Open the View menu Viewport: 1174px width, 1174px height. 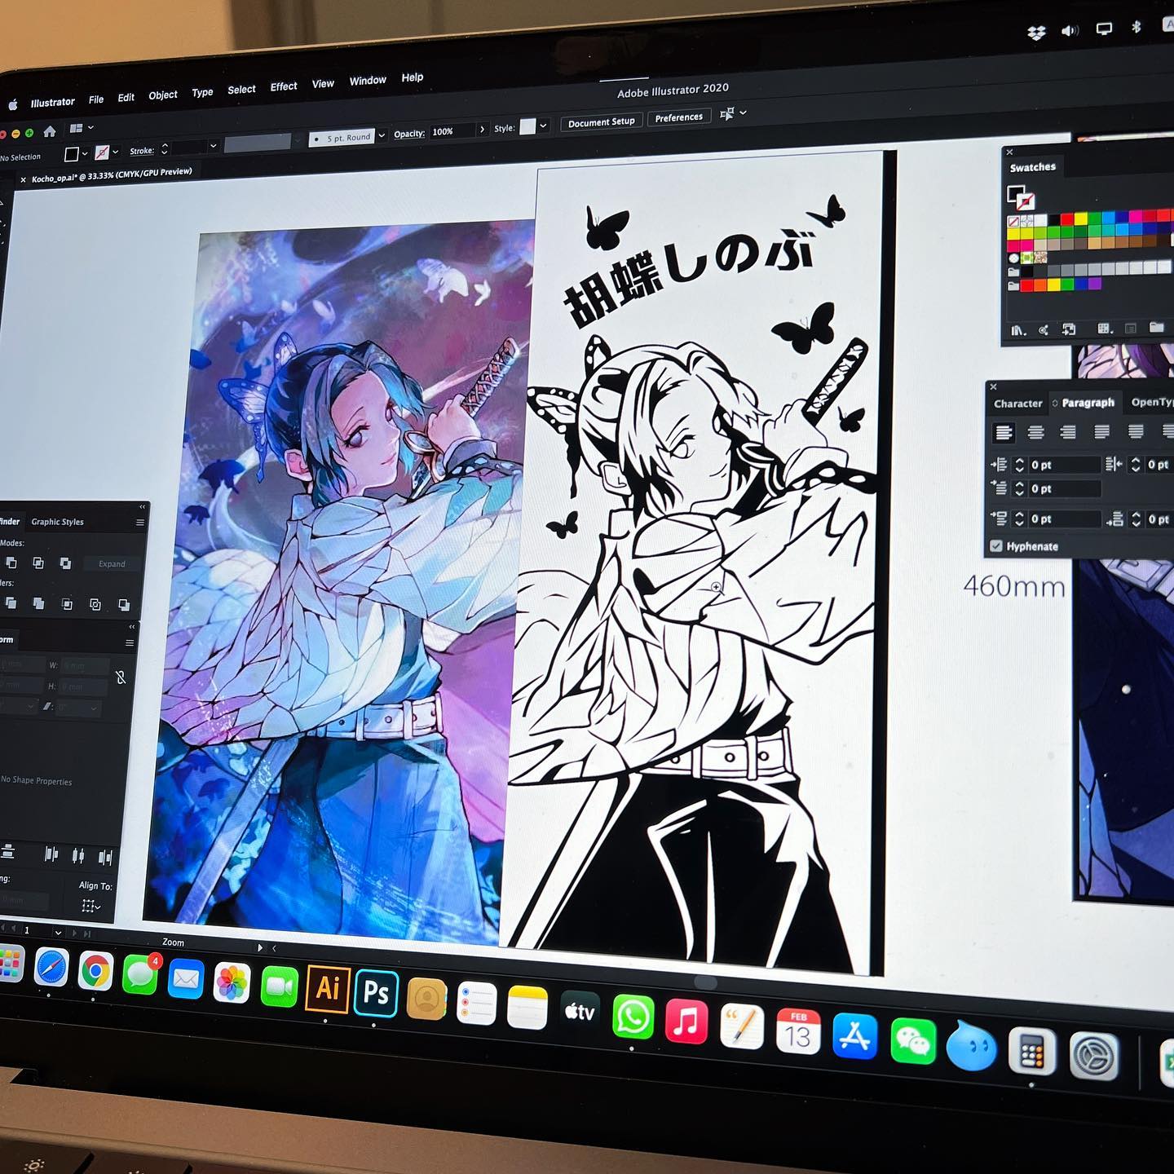tap(323, 84)
